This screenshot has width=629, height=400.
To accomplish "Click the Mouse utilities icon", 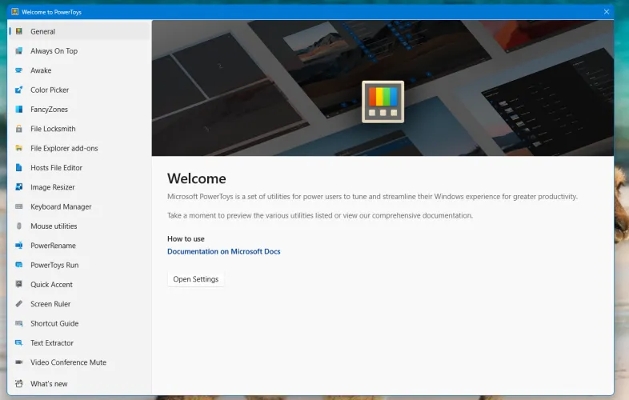I will tap(18, 226).
